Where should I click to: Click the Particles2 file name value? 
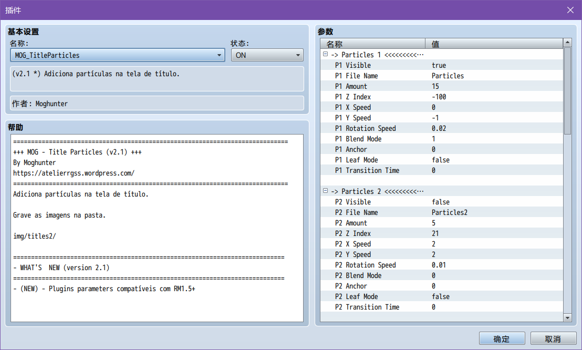tap(450, 212)
